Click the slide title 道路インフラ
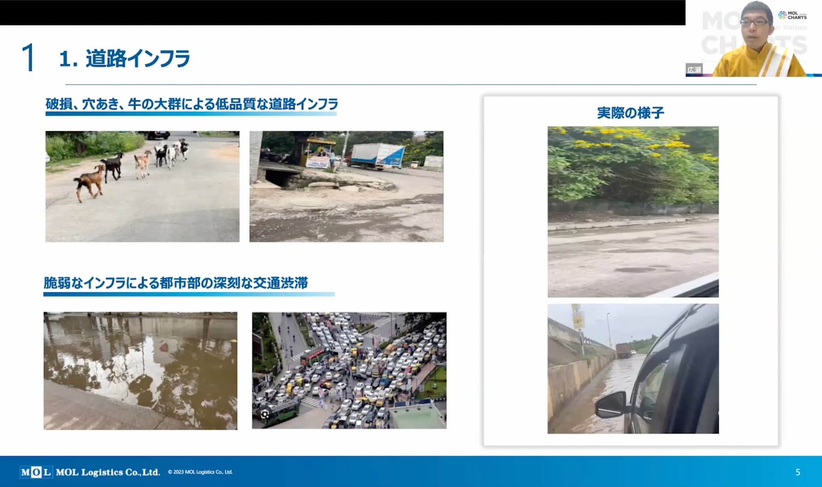 (x=125, y=59)
